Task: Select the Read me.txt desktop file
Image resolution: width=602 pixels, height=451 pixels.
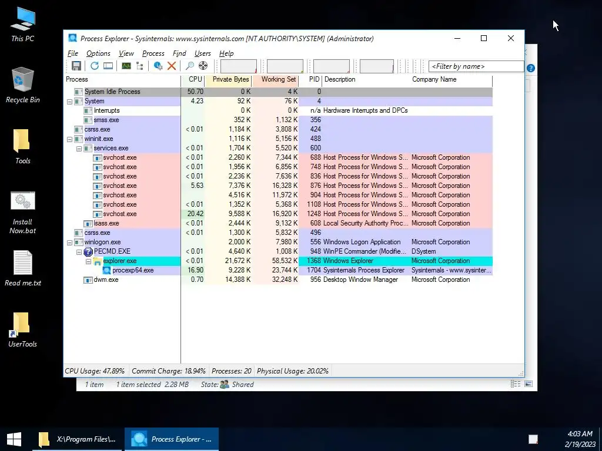Action: click(23, 268)
